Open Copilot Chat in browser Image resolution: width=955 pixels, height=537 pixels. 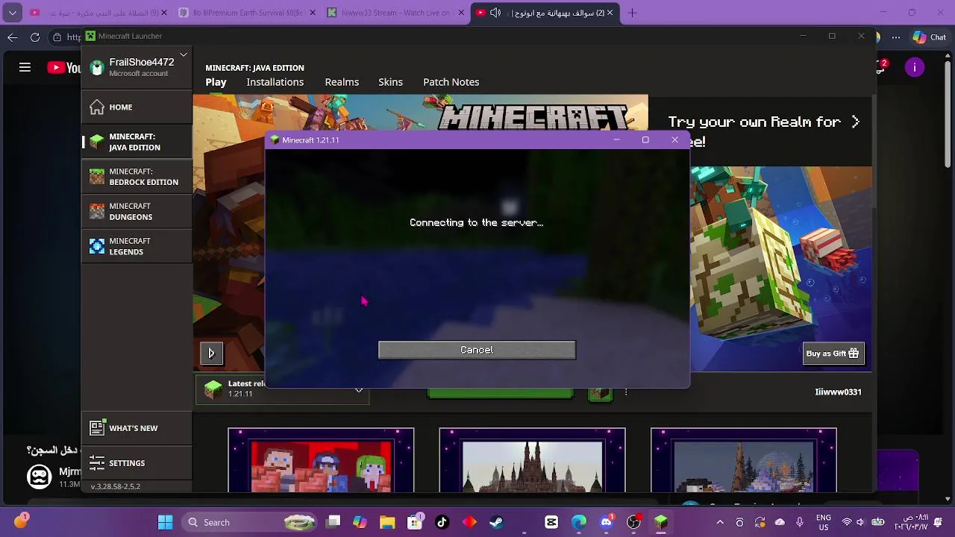pyautogui.click(x=929, y=37)
